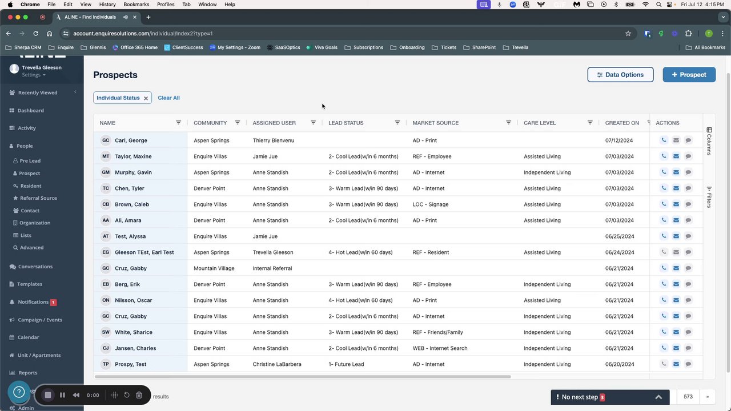Open the Columns side panel
This screenshot has height=411, width=731.
click(709, 141)
